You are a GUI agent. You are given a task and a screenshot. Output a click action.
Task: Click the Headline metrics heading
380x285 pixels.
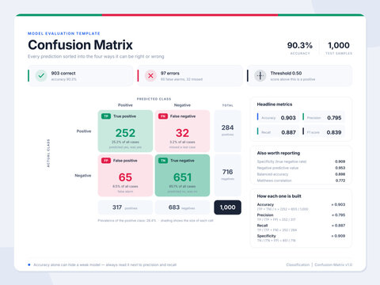coord(275,104)
